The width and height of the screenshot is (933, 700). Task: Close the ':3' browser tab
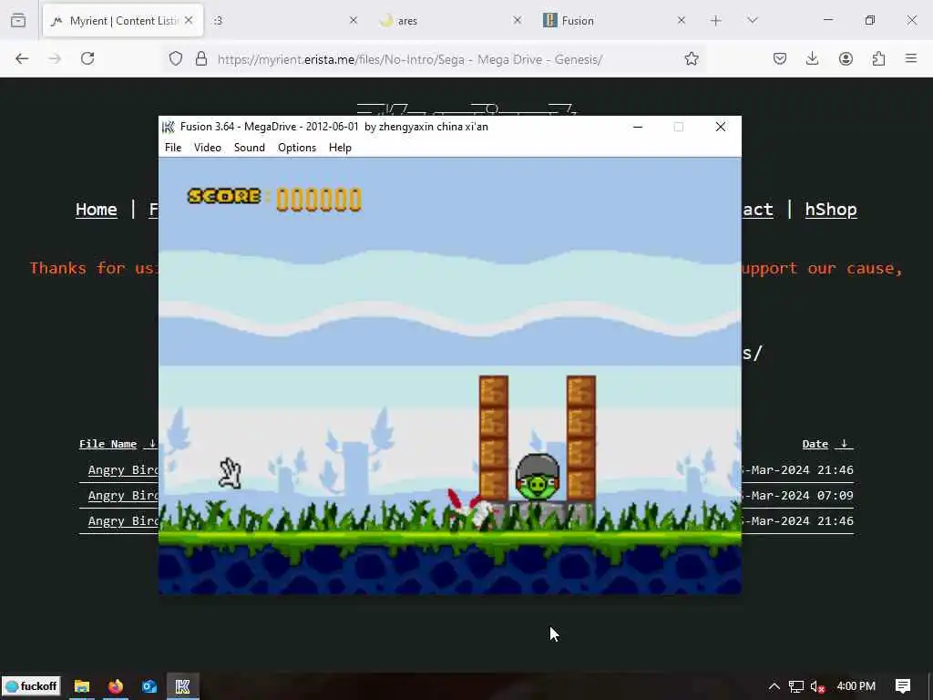click(353, 20)
